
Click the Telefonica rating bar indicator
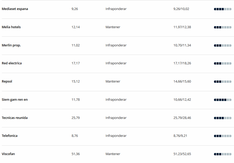(223, 136)
